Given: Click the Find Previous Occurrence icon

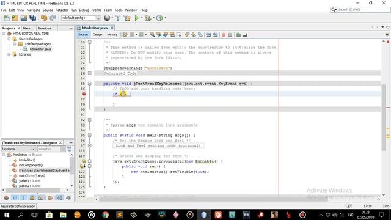Looking at the screenshot, I should 159,35.
